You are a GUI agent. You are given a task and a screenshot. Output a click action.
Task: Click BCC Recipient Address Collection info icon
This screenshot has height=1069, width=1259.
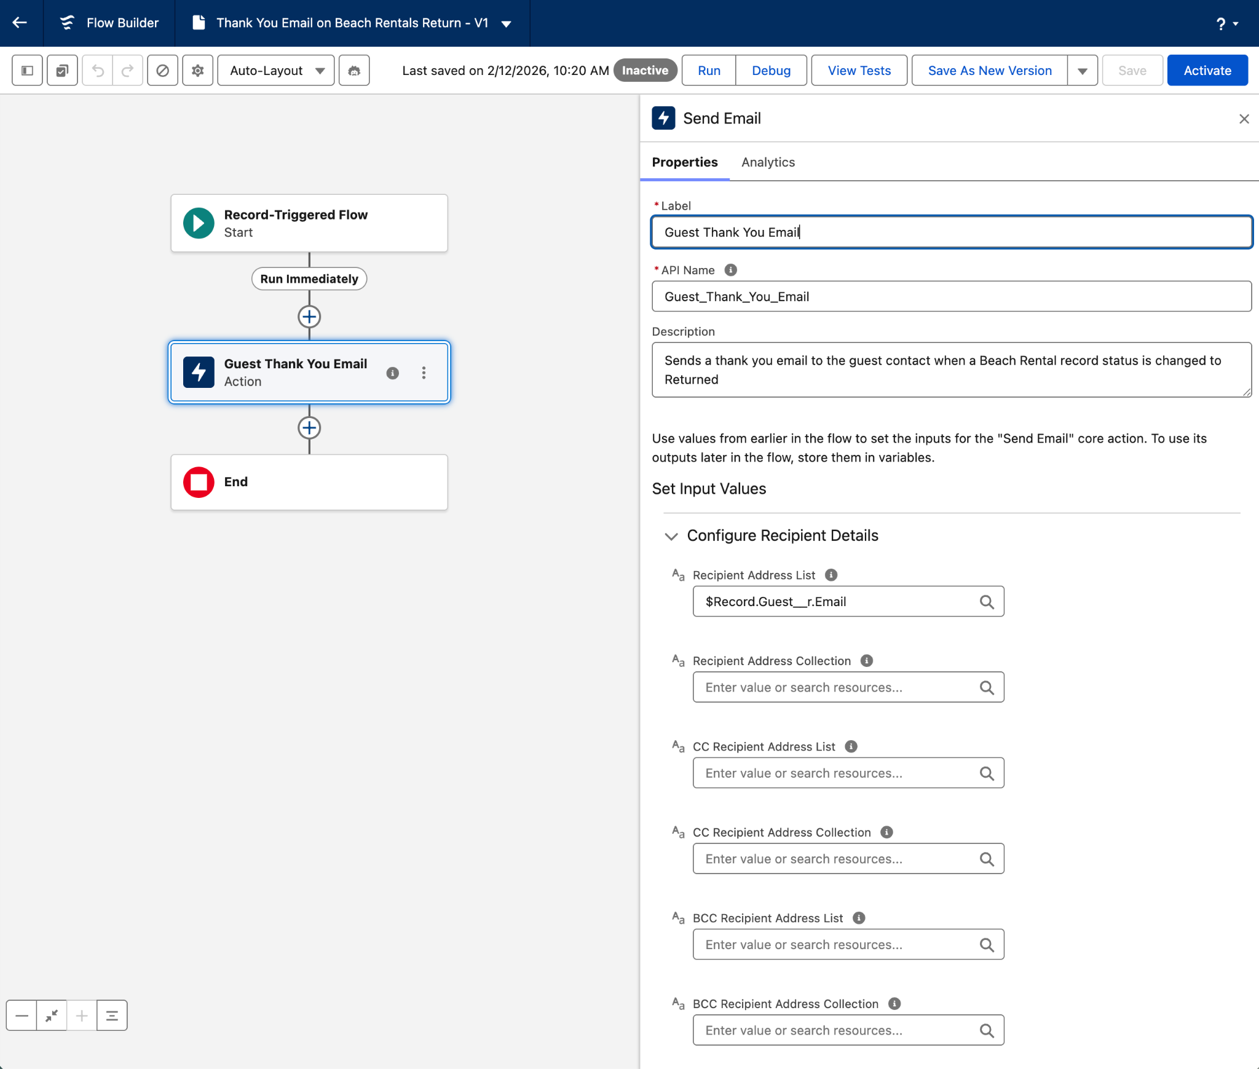pyautogui.click(x=894, y=1004)
